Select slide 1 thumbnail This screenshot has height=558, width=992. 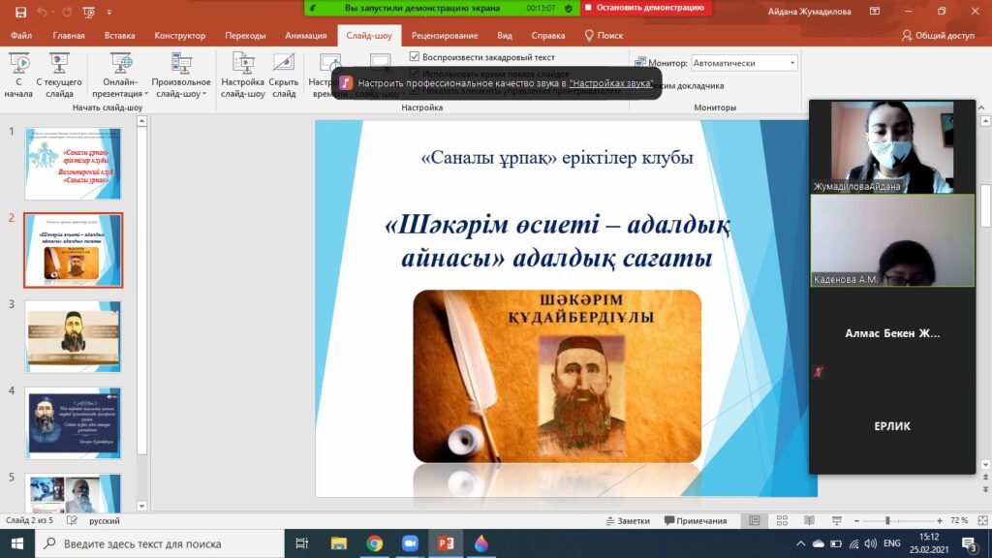(x=73, y=163)
